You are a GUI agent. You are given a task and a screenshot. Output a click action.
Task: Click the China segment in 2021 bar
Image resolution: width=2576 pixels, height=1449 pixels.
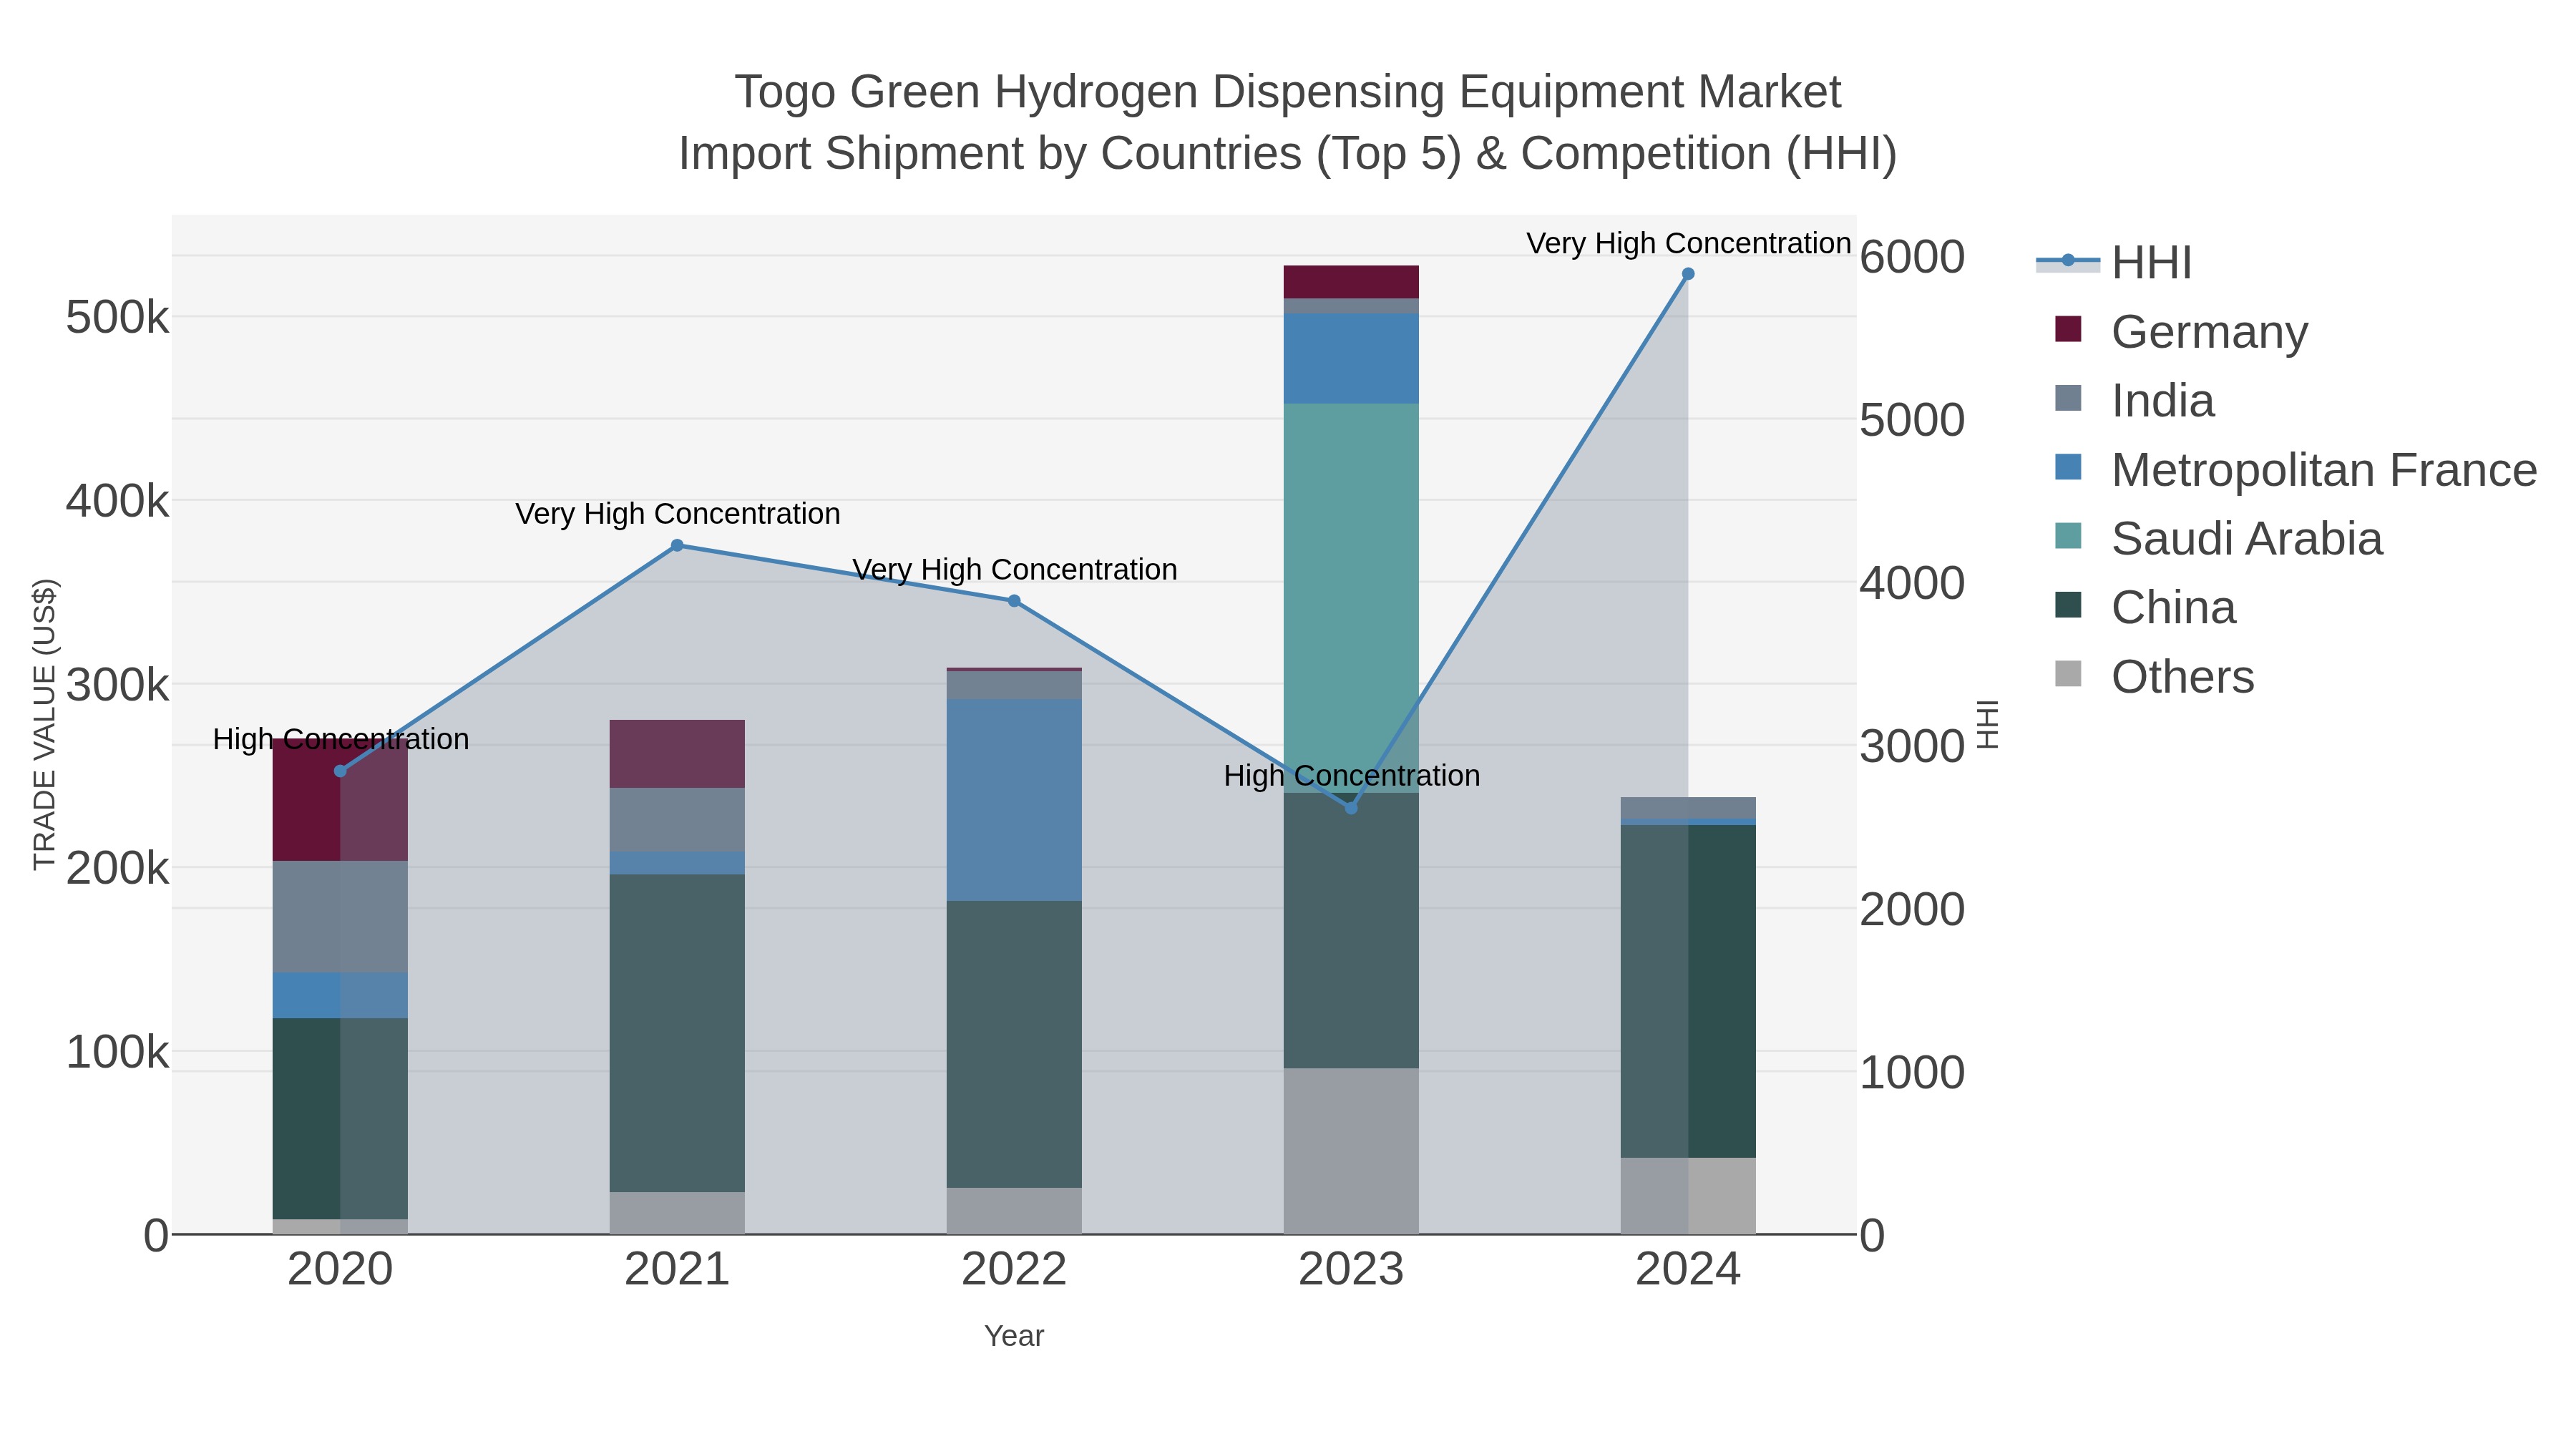(x=677, y=1033)
